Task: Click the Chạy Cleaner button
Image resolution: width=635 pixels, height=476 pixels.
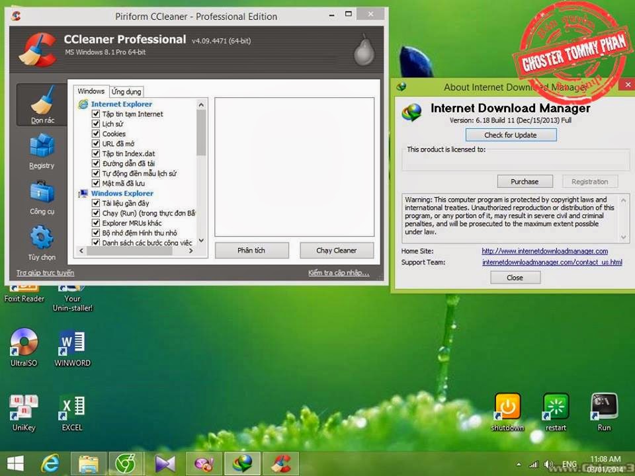Action: [x=337, y=251]
